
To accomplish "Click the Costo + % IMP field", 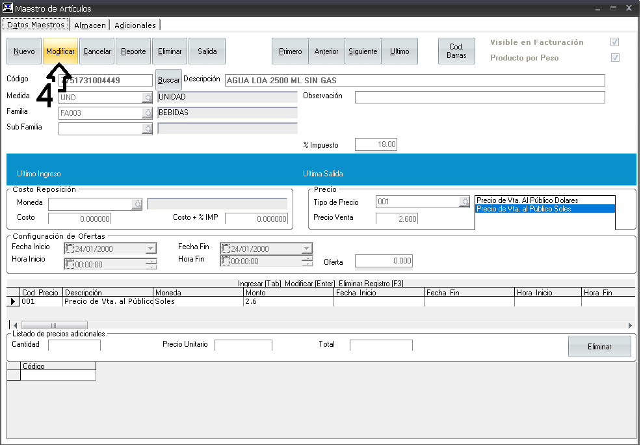I will (x=256, y=219).
